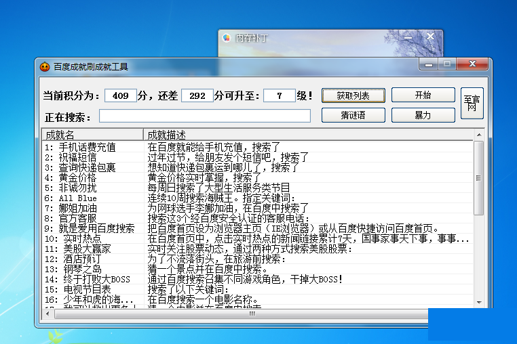Viewport: 517px width, 344px height.
Task: Click the 猜谜语 button
Action: pyautogui.click(x=353, y=115)
